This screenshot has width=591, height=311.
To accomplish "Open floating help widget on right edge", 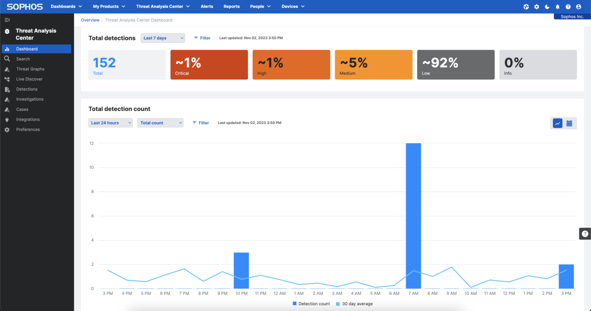I will tap(585, 234).
